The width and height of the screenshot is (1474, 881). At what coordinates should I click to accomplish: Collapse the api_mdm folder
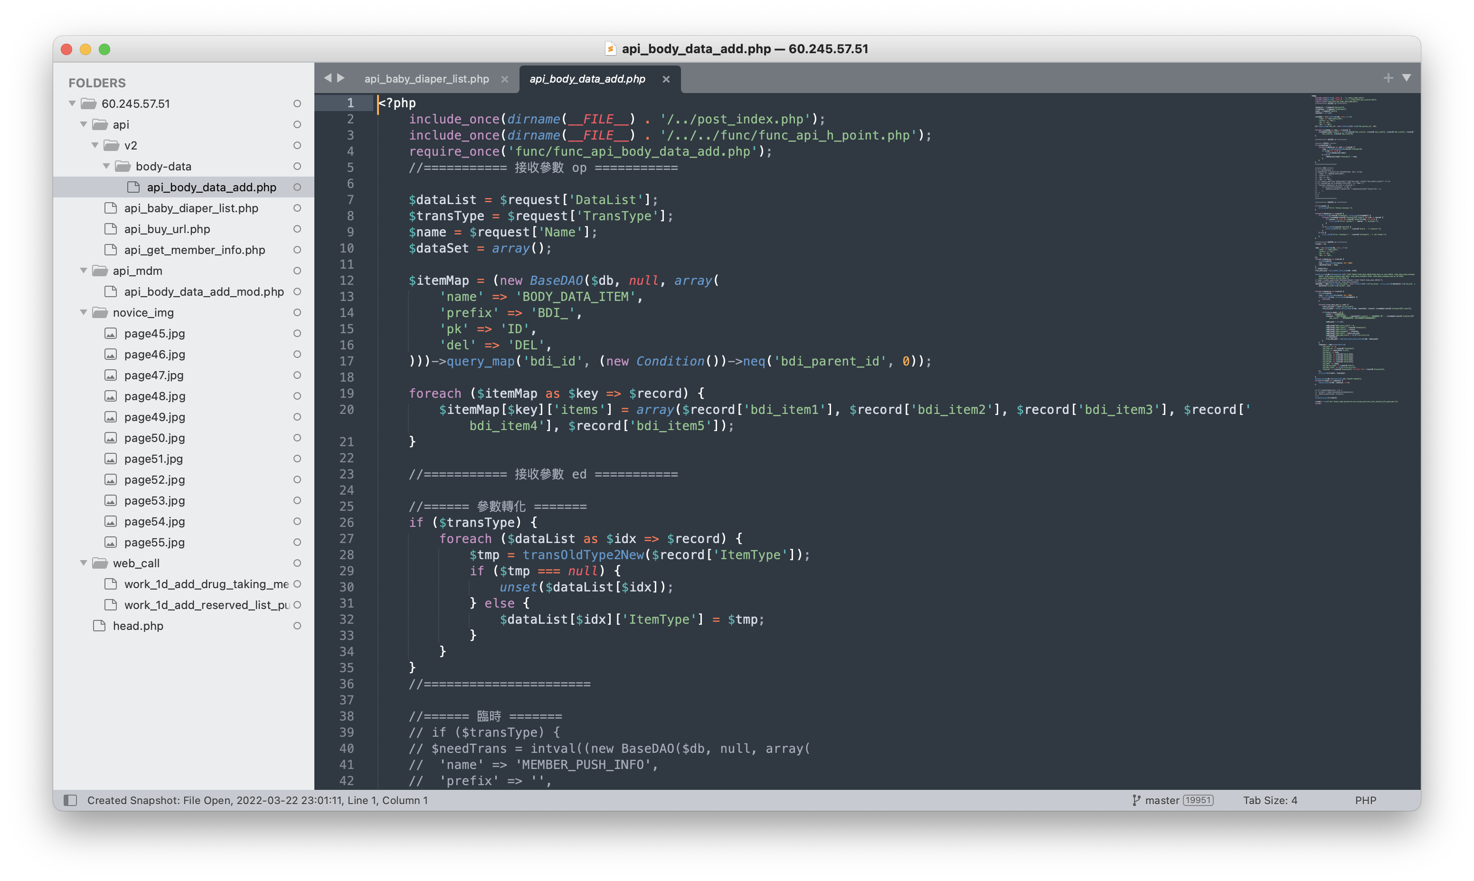point(84,271)
